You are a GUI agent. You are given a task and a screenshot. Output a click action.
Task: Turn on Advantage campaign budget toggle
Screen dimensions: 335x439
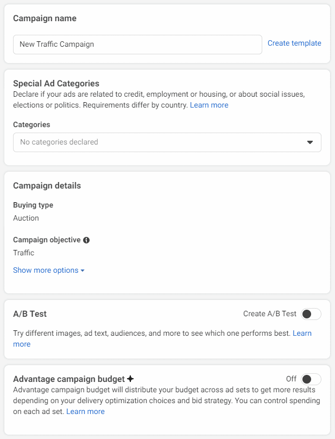[x=311, y=379]
